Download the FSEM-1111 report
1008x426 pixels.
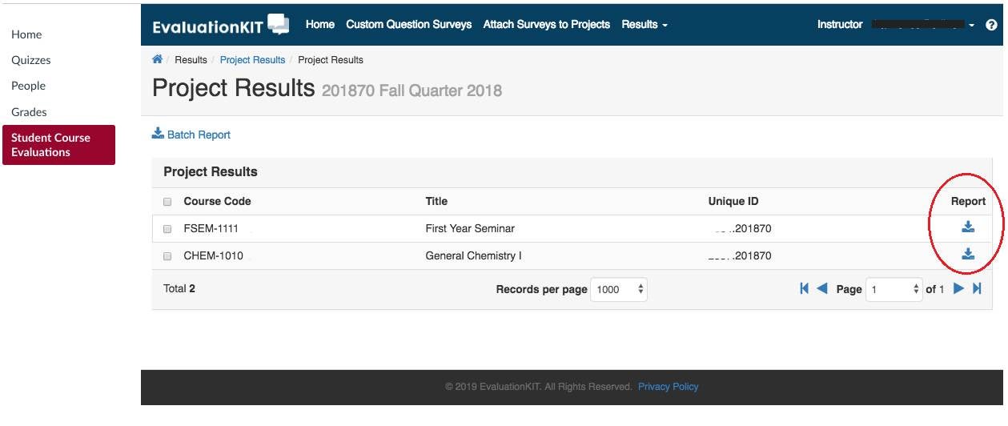click(x=968, y=227)
